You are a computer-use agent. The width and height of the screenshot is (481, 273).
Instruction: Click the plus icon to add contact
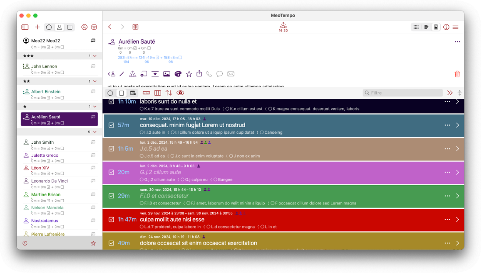coord(37,27)
